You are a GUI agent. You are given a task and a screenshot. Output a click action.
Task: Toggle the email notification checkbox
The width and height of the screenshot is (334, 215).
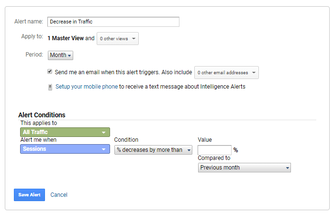point(50,72)
